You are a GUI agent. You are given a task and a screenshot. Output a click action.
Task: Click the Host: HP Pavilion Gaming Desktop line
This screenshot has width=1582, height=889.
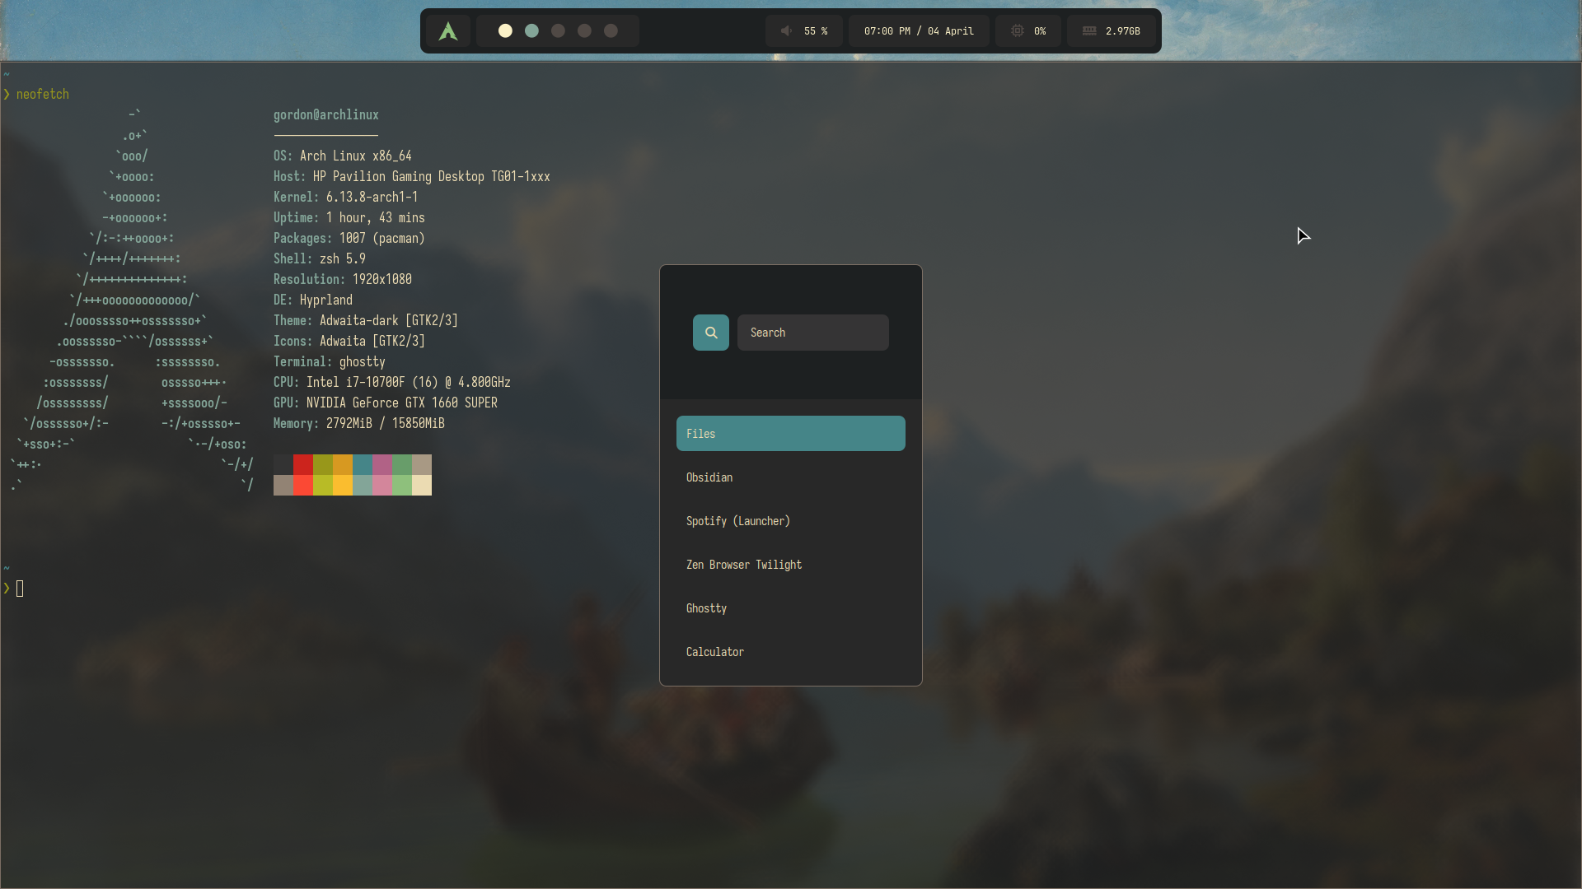[x=412, y=177]
